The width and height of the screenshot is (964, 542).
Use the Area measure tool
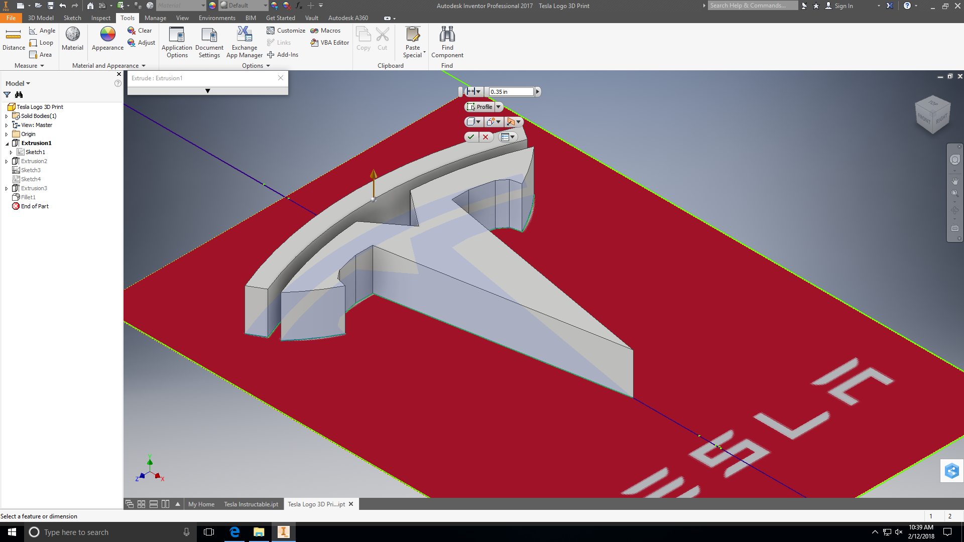[x=40, y=55]
